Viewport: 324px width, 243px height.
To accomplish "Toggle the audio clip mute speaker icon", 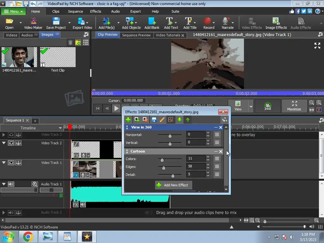I will [83, 205].
